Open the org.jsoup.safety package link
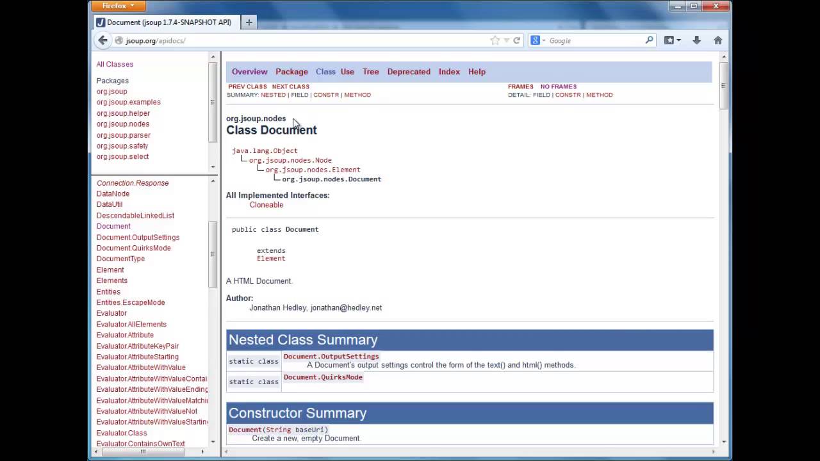 pos(122,146)
